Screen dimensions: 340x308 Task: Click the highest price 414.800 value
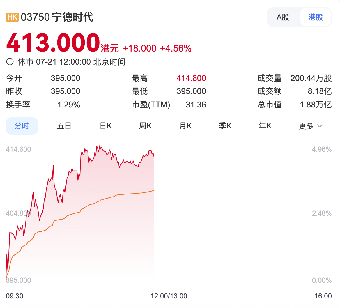[x=191, y=78]
